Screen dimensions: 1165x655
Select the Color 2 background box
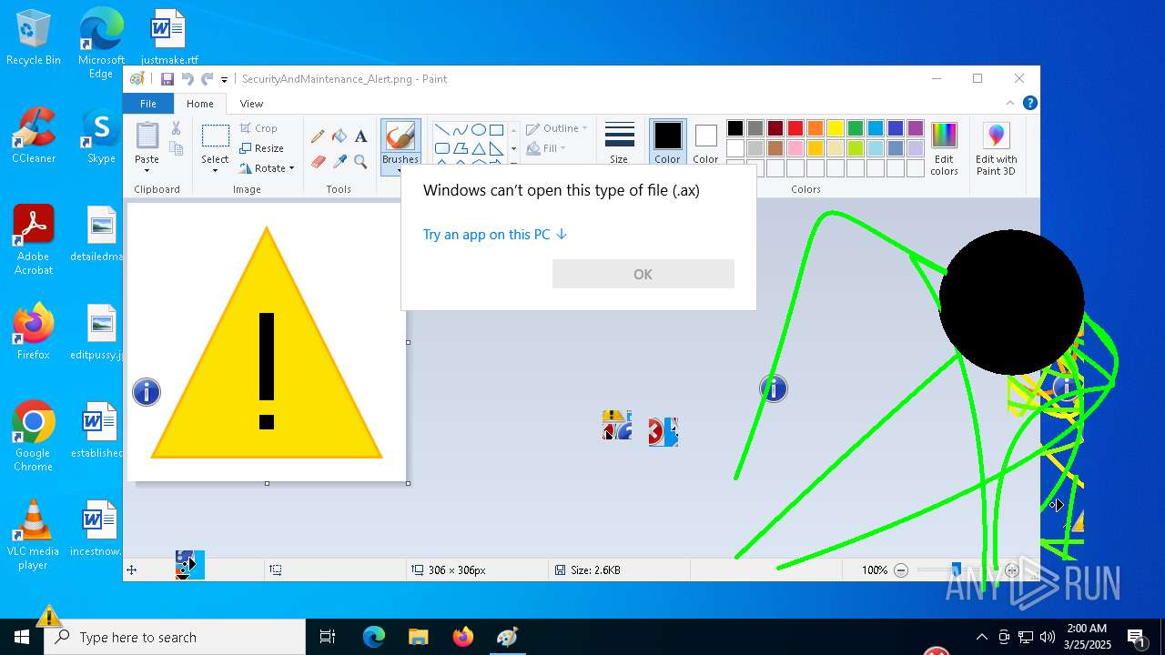(x=705, y=143)
